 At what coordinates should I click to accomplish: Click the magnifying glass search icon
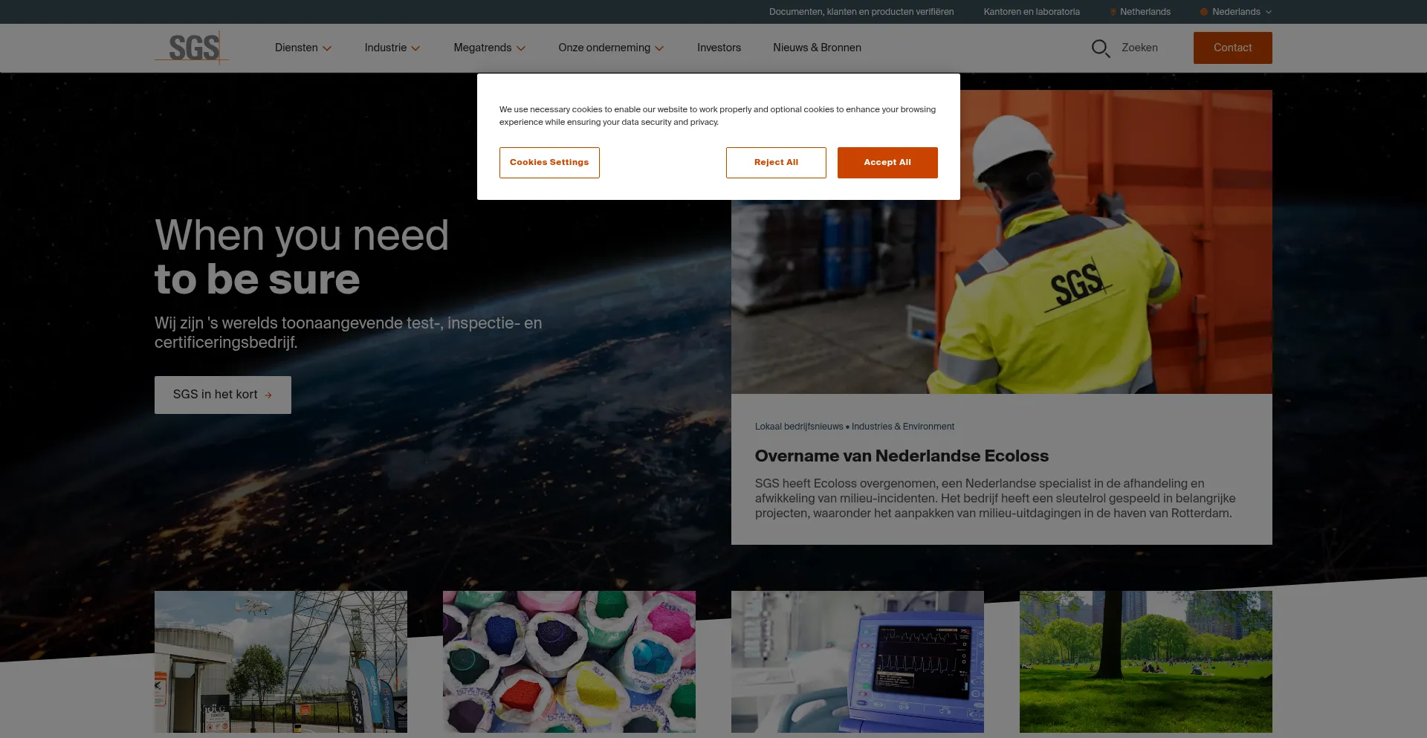point(1100,48)
